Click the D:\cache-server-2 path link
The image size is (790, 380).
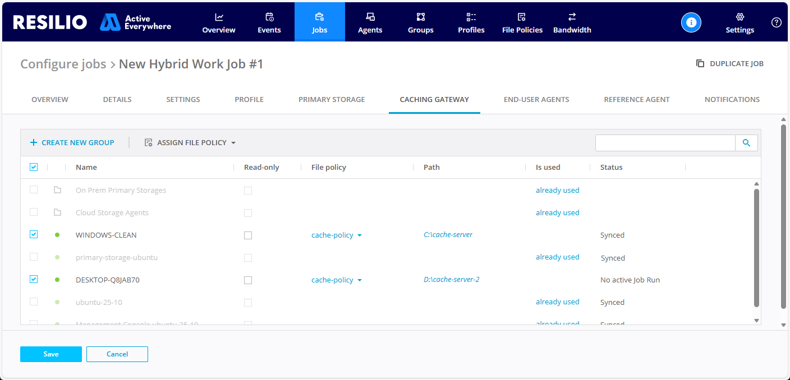point(451,280)
